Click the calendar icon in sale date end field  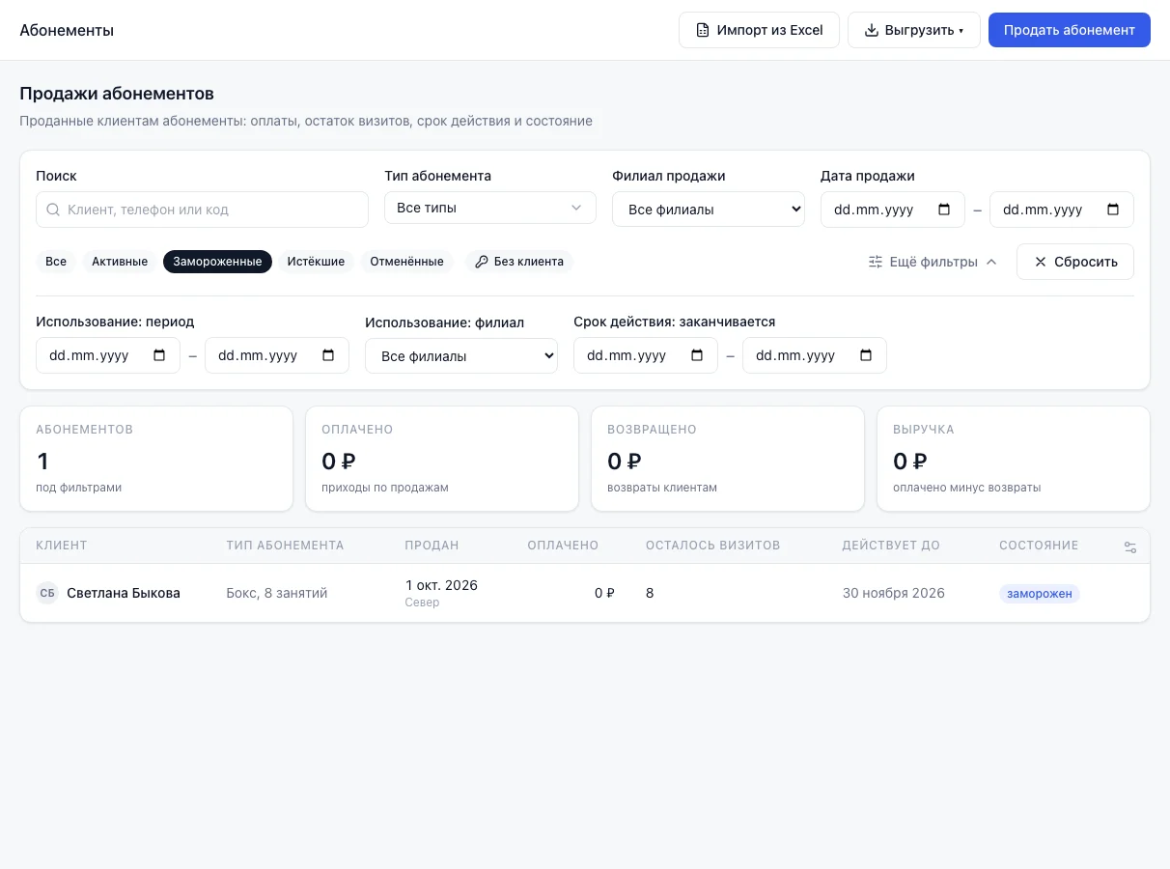tap(1113, 210)
